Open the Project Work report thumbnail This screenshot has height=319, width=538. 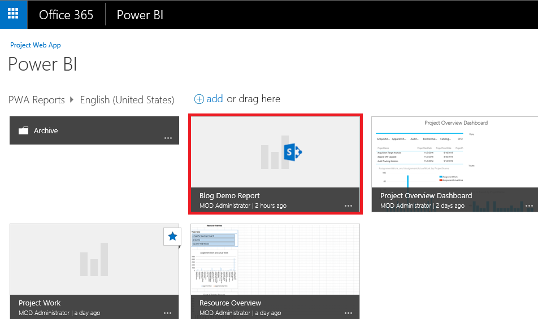pos(94,259)
